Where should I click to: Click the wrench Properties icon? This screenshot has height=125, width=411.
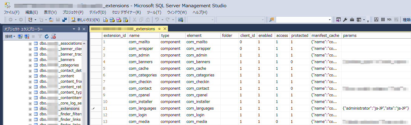[x=345, y=20]
